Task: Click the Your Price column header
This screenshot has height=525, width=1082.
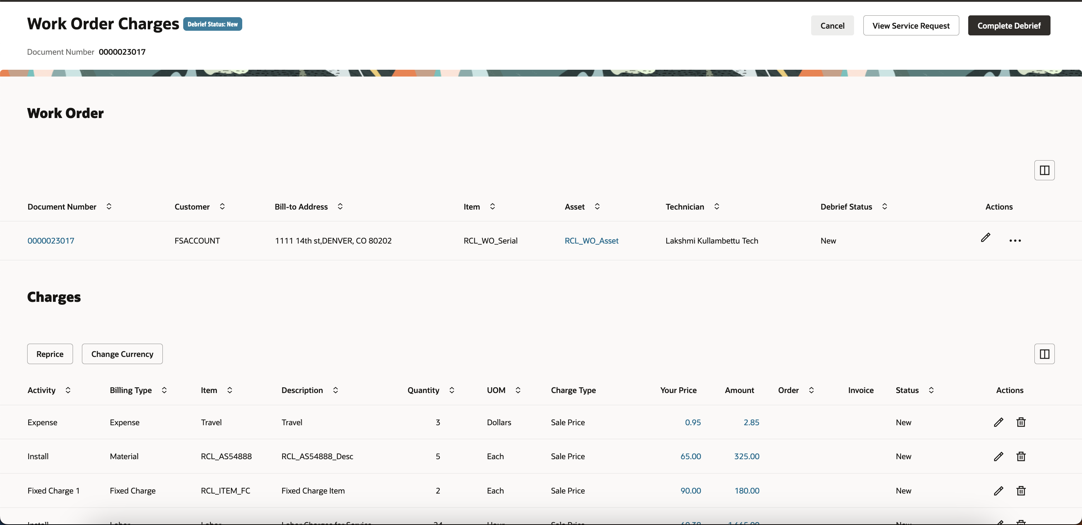Action: pos(678,390)
